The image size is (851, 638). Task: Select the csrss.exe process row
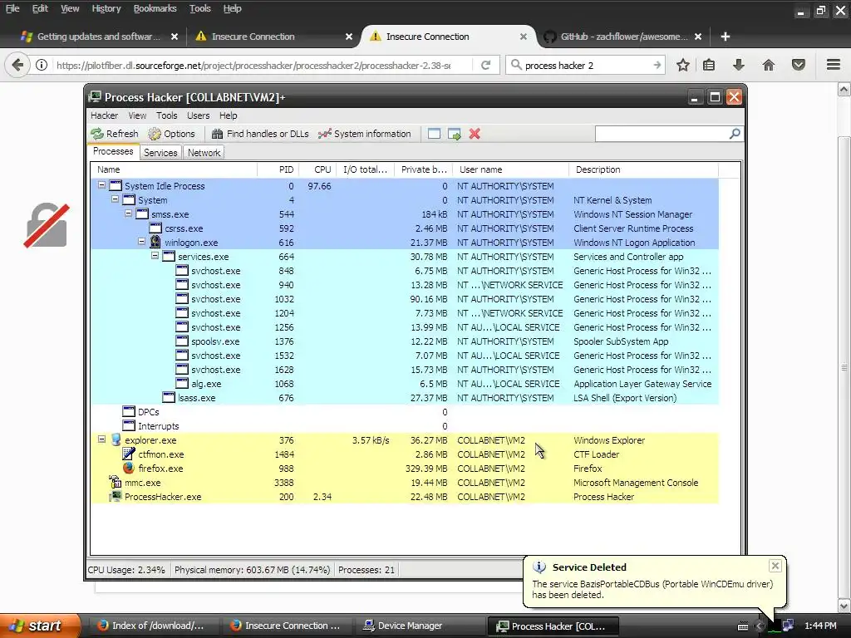point(405,228)
